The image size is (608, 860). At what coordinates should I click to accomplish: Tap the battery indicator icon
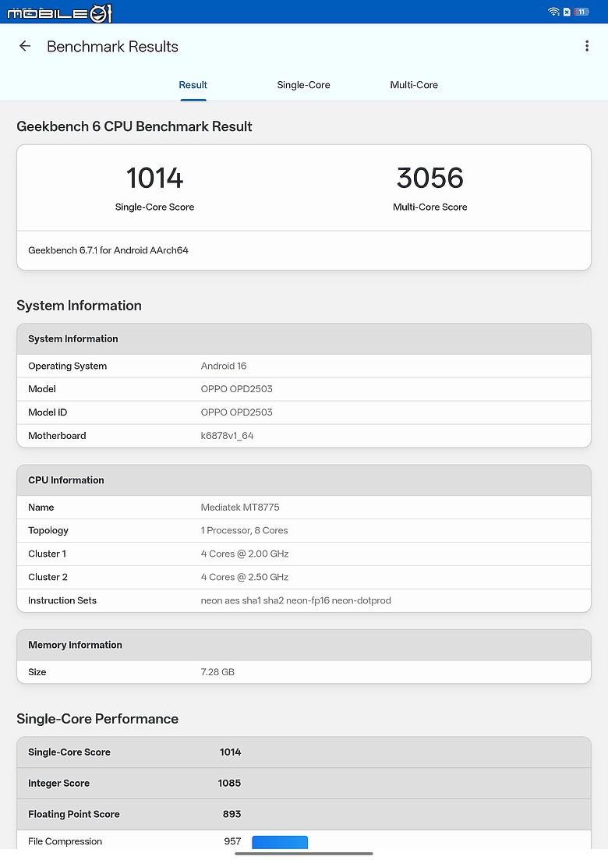tap(581, 12)
